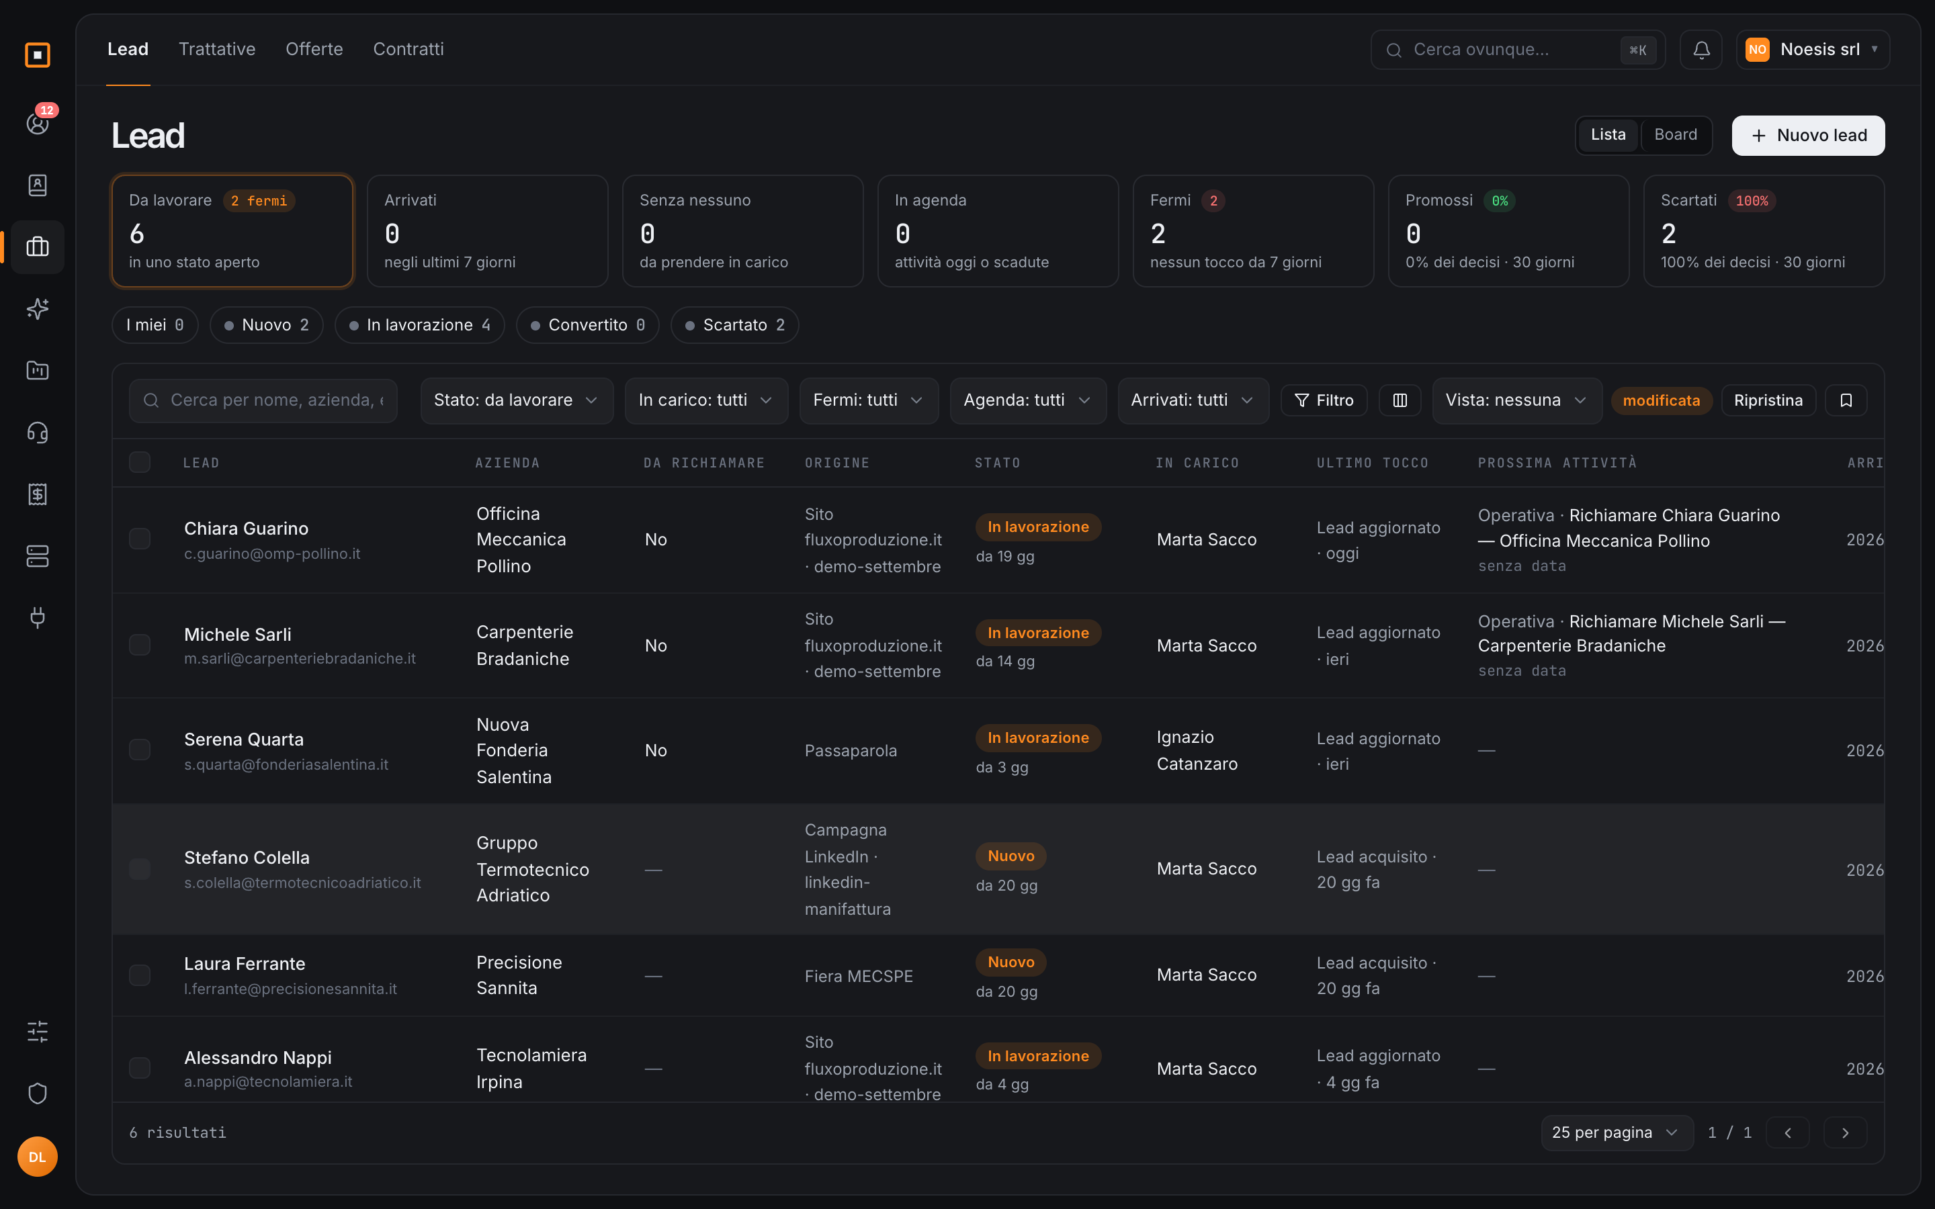1935x1209 pixels.
Task: Click the notification bell icon
Action: [1701, 50]
